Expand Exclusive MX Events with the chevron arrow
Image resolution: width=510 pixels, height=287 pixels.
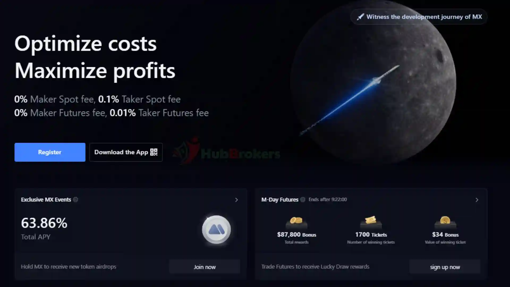tap(236, 200)
